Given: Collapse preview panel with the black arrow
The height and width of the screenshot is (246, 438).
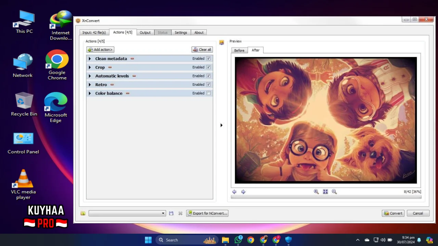Looking at the screenshot, I should pos(221,125).
